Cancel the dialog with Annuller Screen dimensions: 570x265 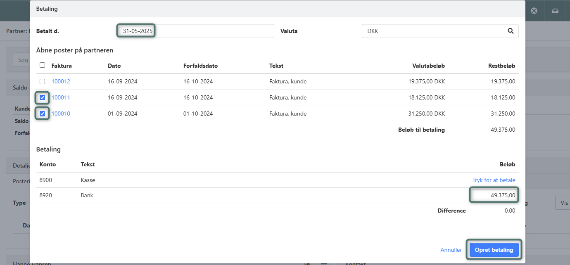coord(451,250)
